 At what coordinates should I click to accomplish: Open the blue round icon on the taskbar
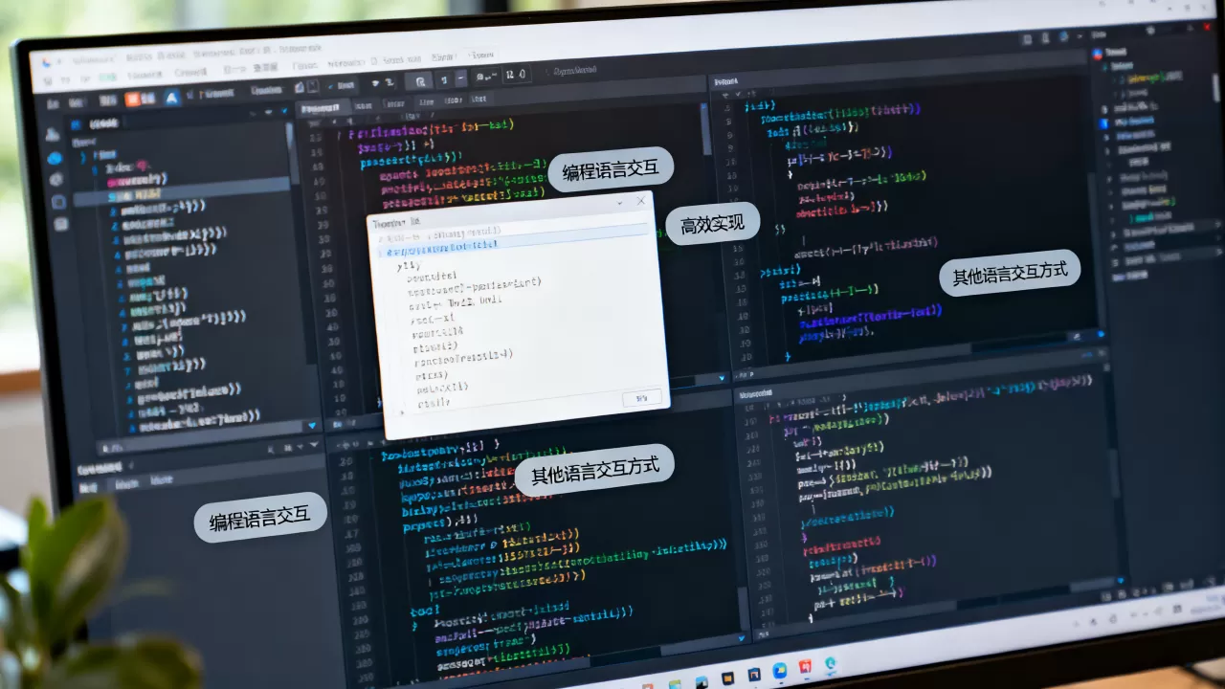pos(780,669)
